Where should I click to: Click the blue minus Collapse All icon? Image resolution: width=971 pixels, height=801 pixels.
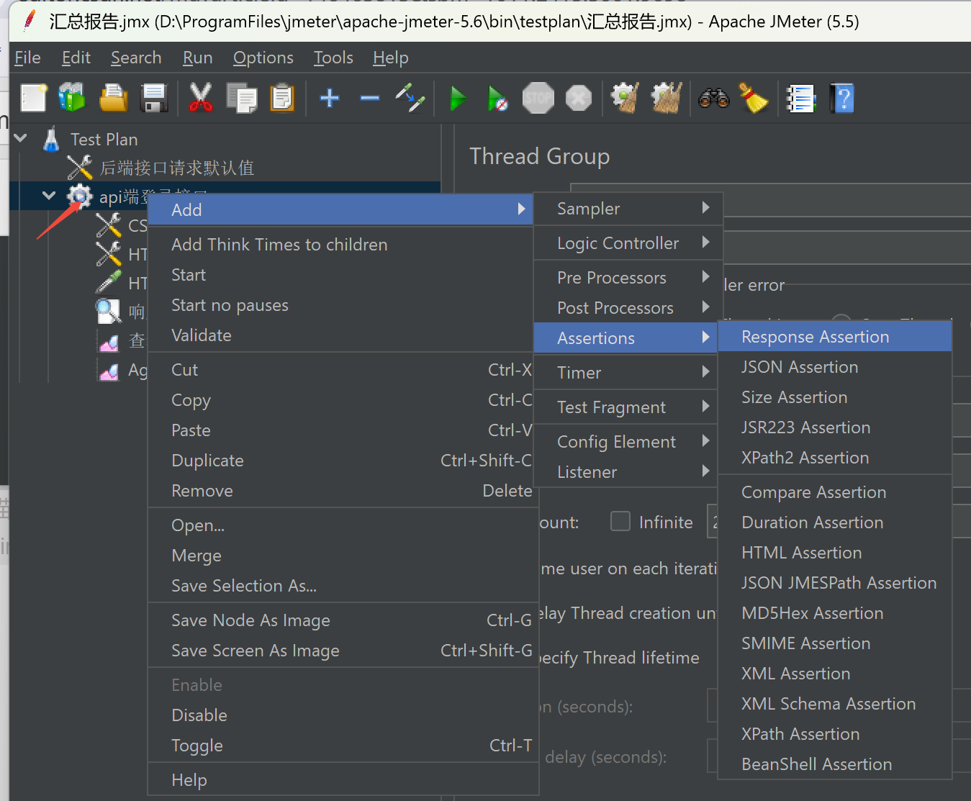[370, 98]
